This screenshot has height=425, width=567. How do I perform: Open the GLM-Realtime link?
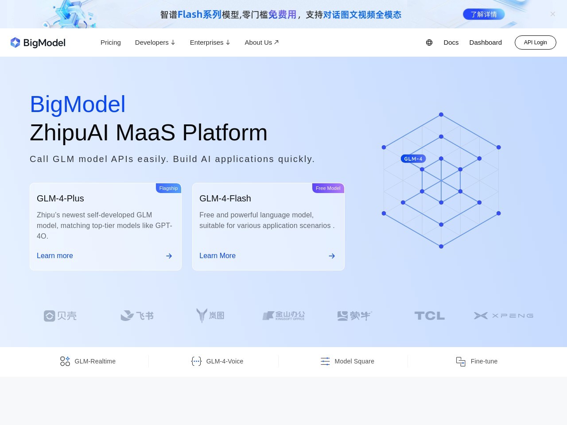point(95,361)
